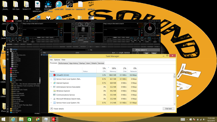Click the Colour button in VFilter panel

[x=154, y=53]
